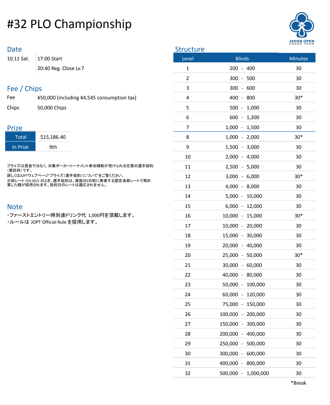The width and height of the screenshot is (330, 405).
Task: Click the "Minutes" column header
Action: 298,58
